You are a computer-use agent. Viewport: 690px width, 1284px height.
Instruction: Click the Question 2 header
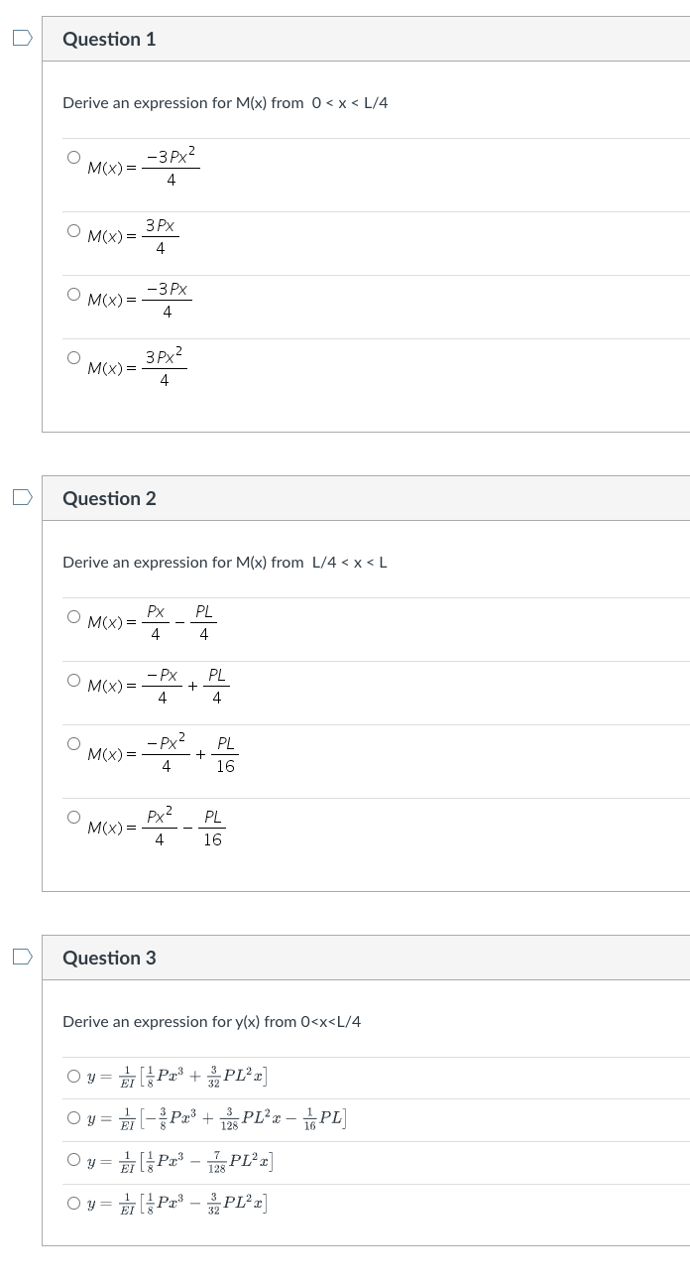(x=109, y=498)
